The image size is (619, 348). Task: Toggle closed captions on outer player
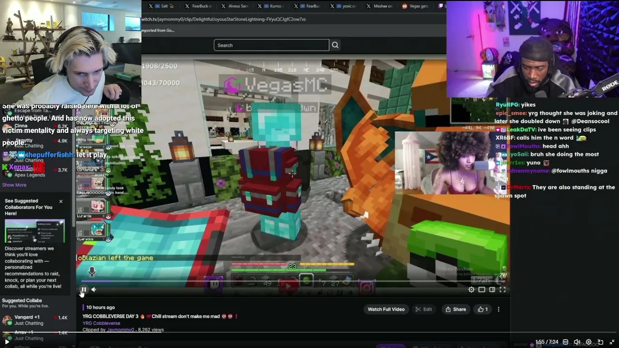click(565, 342)
